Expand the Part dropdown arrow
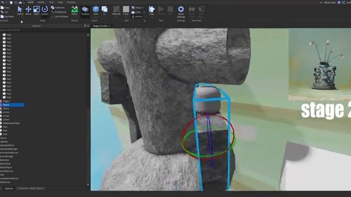Image resolution: width=351 pixels, height=197 pixels. (x=96, y=17)
